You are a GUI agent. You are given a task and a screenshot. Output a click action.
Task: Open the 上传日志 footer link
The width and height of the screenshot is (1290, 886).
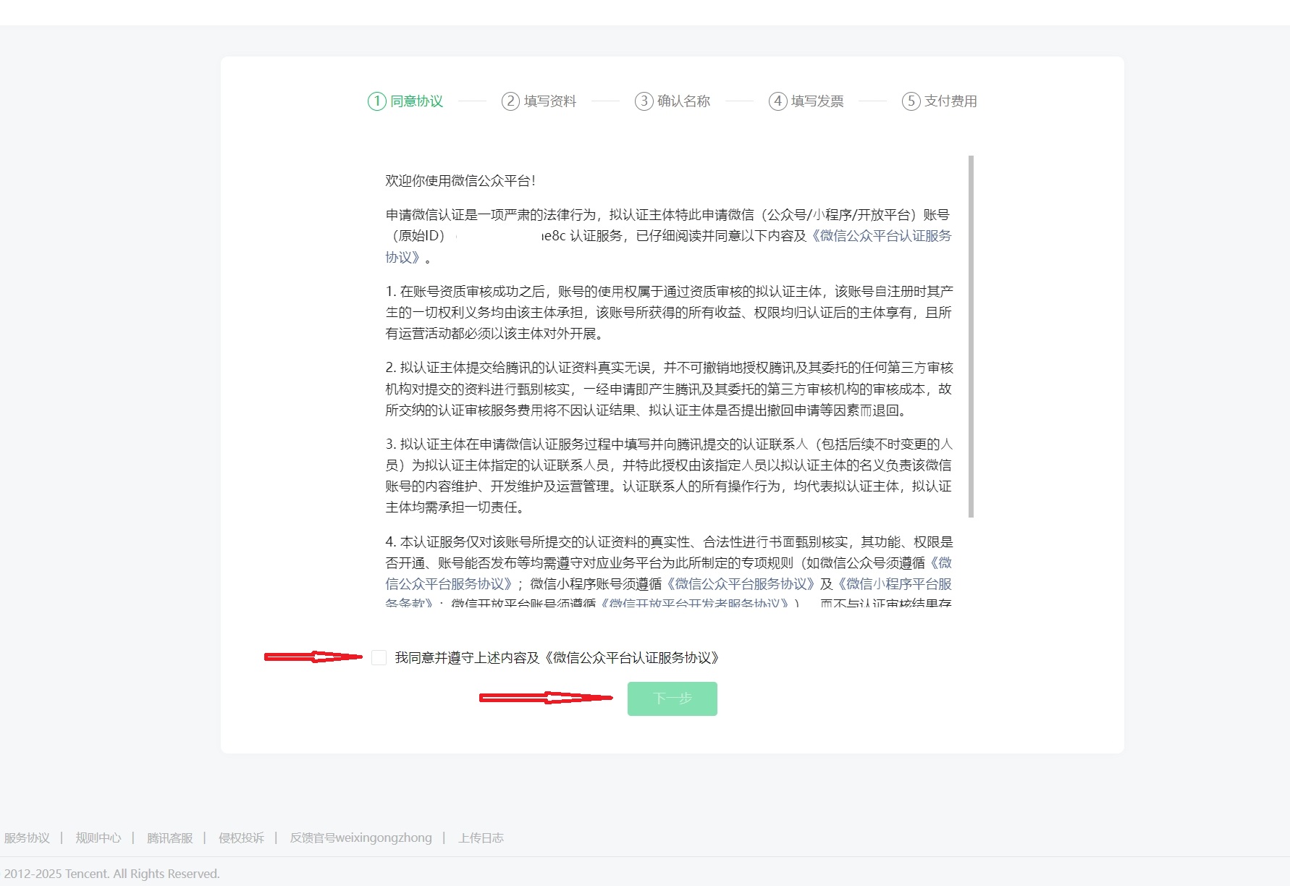(x=481, y=838)
